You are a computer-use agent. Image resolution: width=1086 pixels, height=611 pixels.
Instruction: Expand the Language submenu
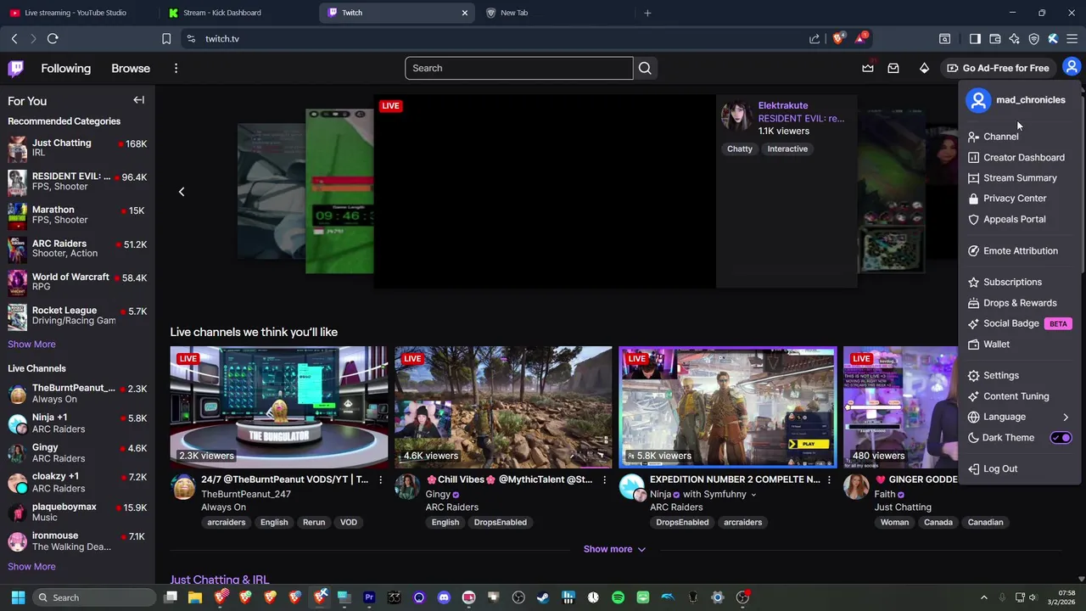pyautogui.click(x=1021, y=417)
